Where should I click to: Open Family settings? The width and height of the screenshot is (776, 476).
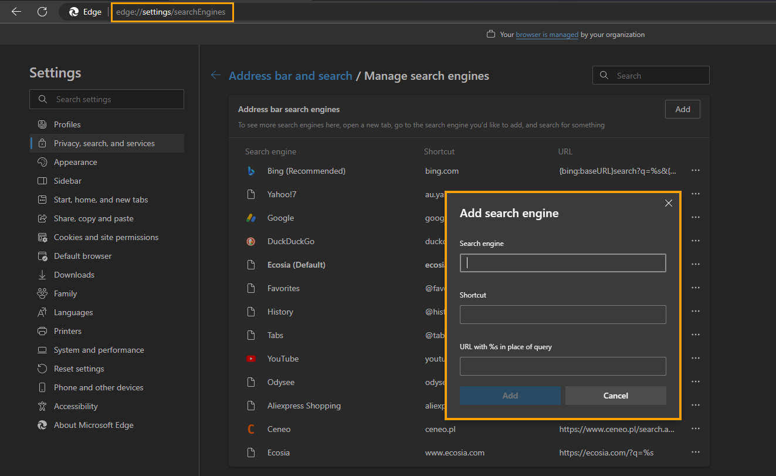click(x=107, y=293)
